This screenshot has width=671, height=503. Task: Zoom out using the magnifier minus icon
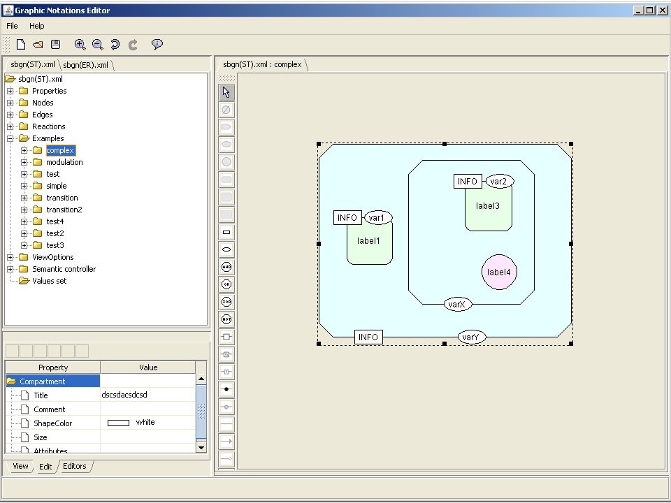[x=98, y=45]
